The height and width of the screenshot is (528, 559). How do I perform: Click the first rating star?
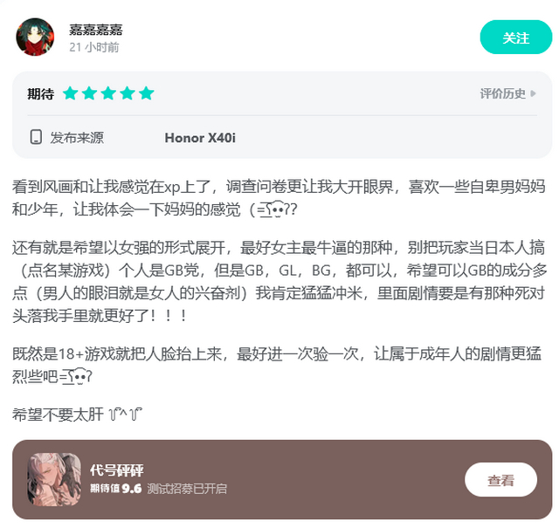tap(71, 93)
